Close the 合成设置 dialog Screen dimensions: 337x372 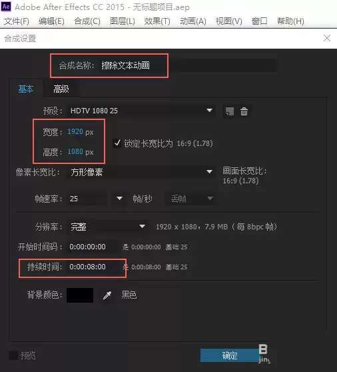click(327, 38)
